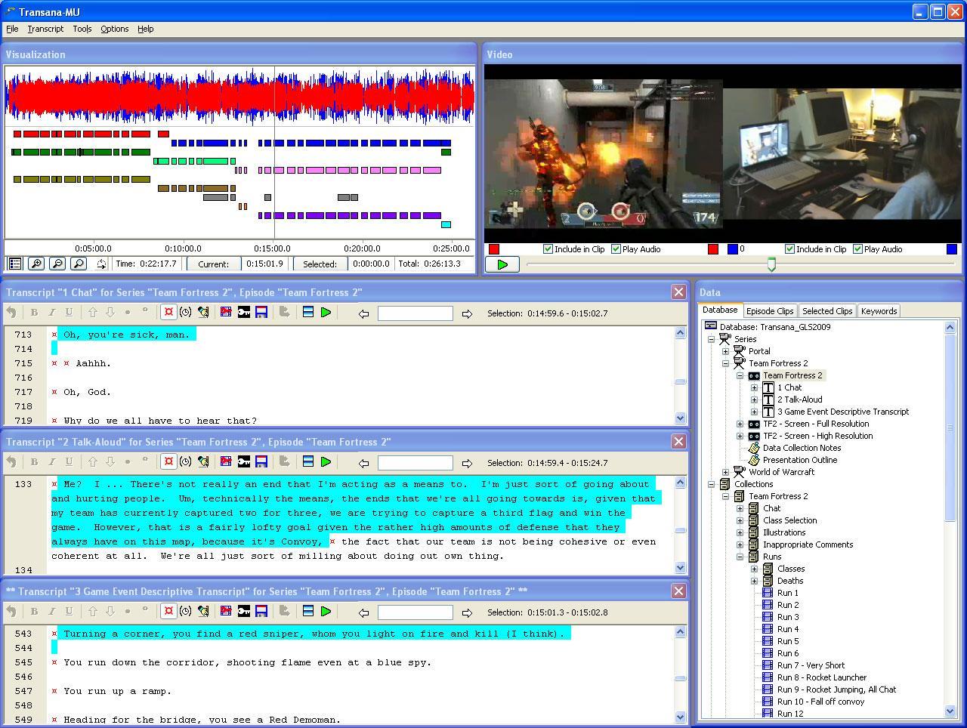
Task: Save the 1 Chat transcript with the floppy icon
Action: tap(261, 312)
